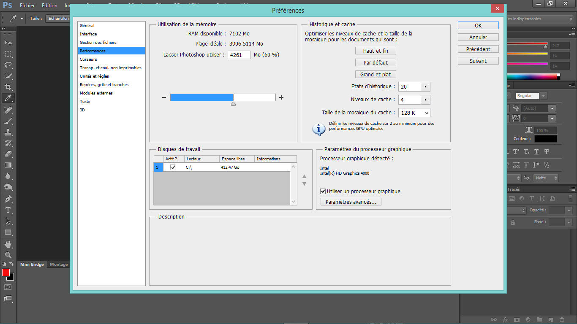Click the Suivant button
The width and height of the screenshot is (577, 324).
[478, 61]
